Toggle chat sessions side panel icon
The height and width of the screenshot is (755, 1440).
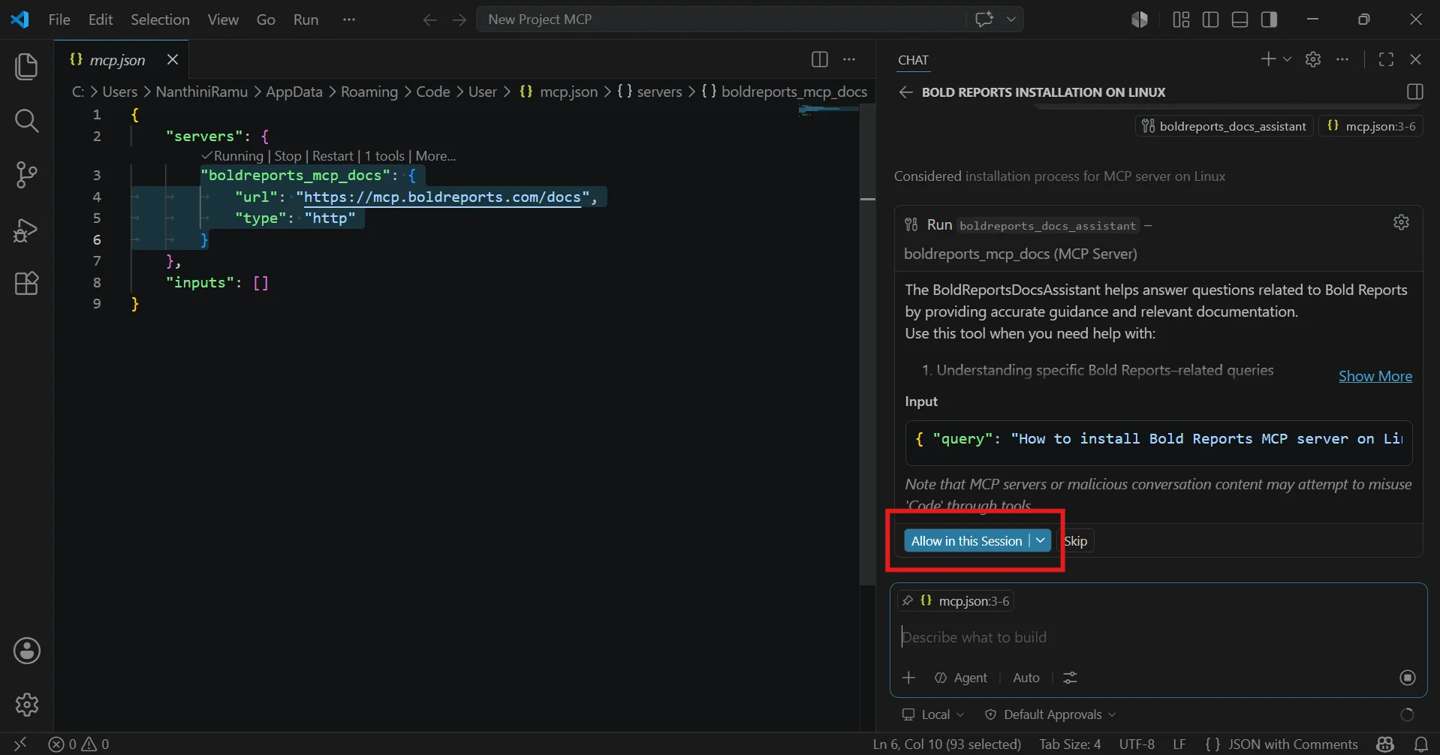1415,92
